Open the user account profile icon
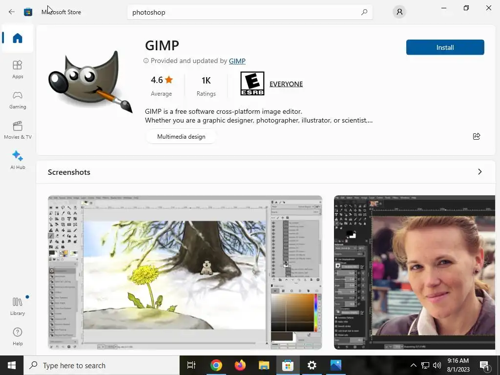 click(x=399, y=12)
